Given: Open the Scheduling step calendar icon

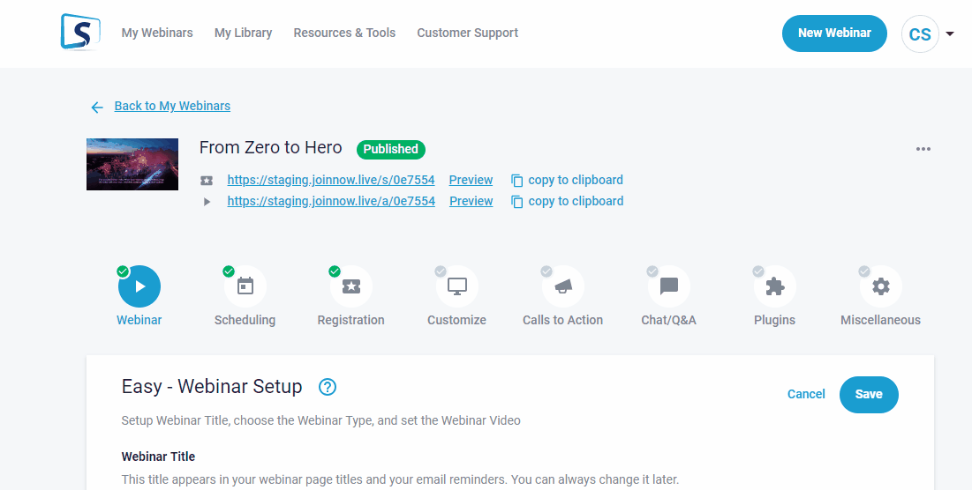Looking at the screenshot, I should 245,286.
